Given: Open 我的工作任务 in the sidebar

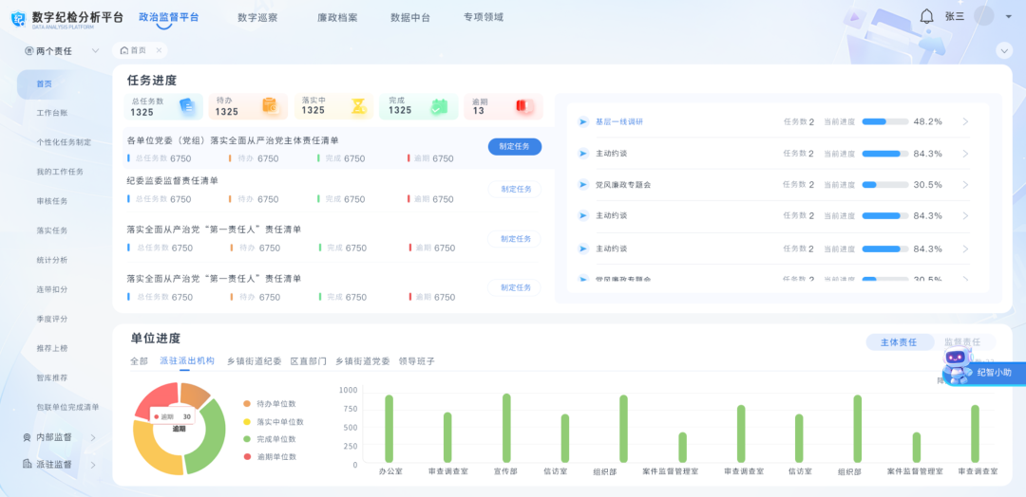Looking at the screenshot, I should tap(60, 172).
